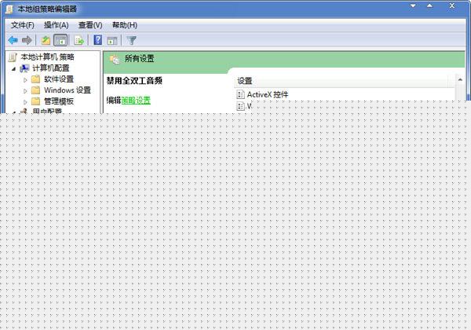This screenshot has width=471, height=330.
Task: Toggle the show/hide console tree icon
Action: (60, 40)
